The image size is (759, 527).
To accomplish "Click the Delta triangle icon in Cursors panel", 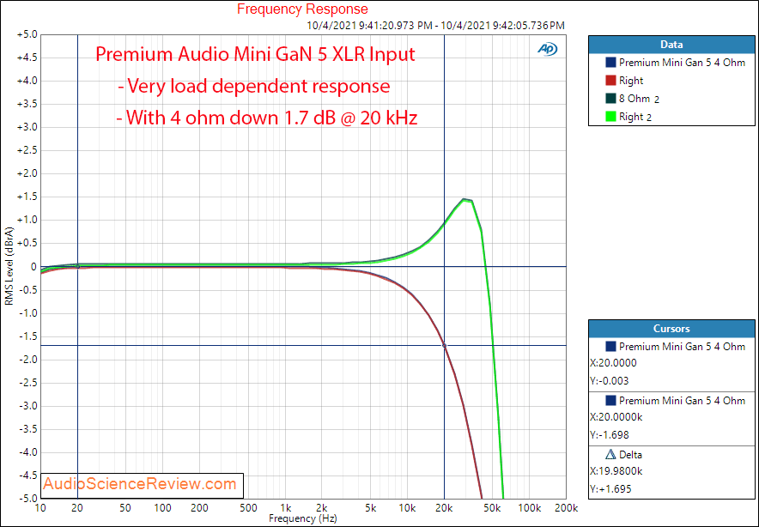I will pos(610,454).
